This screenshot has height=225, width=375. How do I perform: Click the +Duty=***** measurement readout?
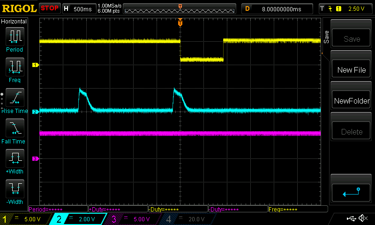pyautogui.click(x=105, y=210)
